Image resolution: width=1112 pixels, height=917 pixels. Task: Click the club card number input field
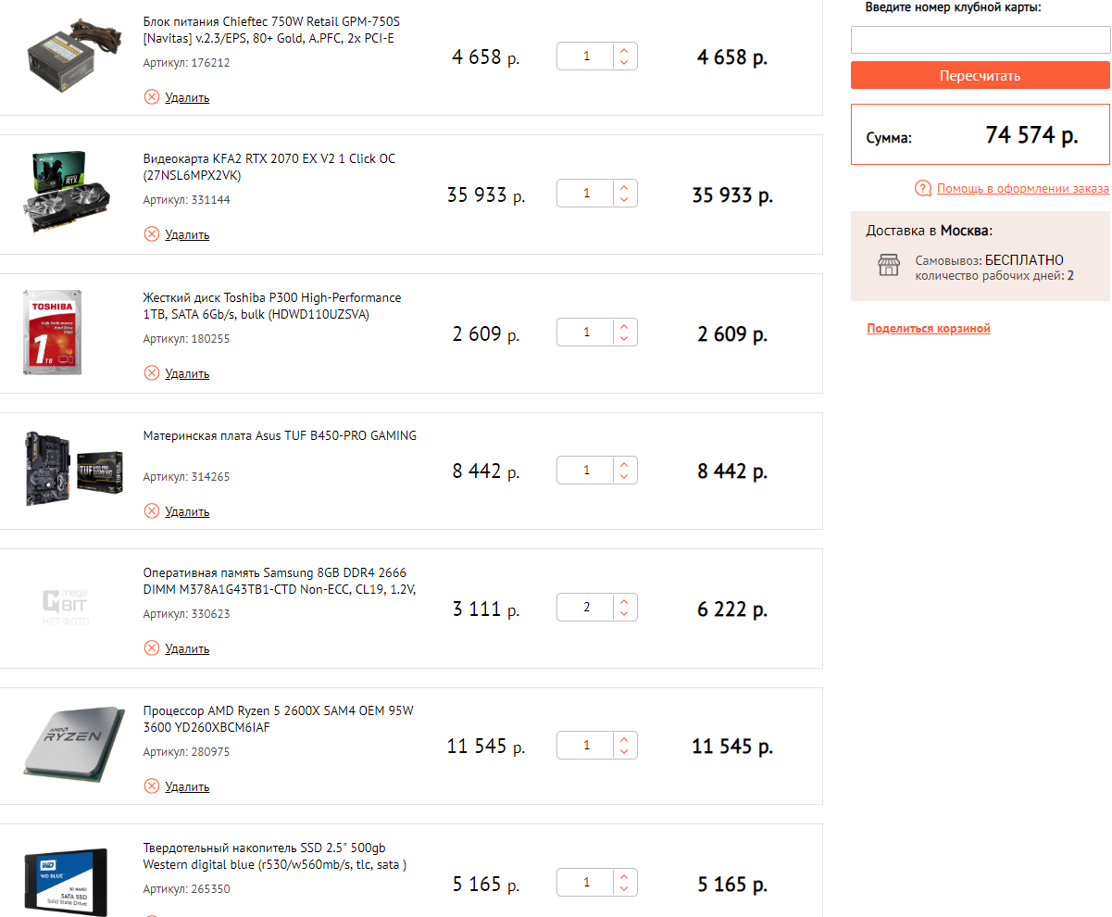point(980,40)
